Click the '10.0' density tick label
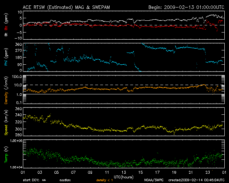This screenshot has height=183, width=229. point(18,85)
